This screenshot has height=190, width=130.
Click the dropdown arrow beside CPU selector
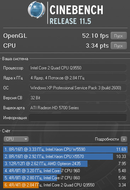point(26,139)
